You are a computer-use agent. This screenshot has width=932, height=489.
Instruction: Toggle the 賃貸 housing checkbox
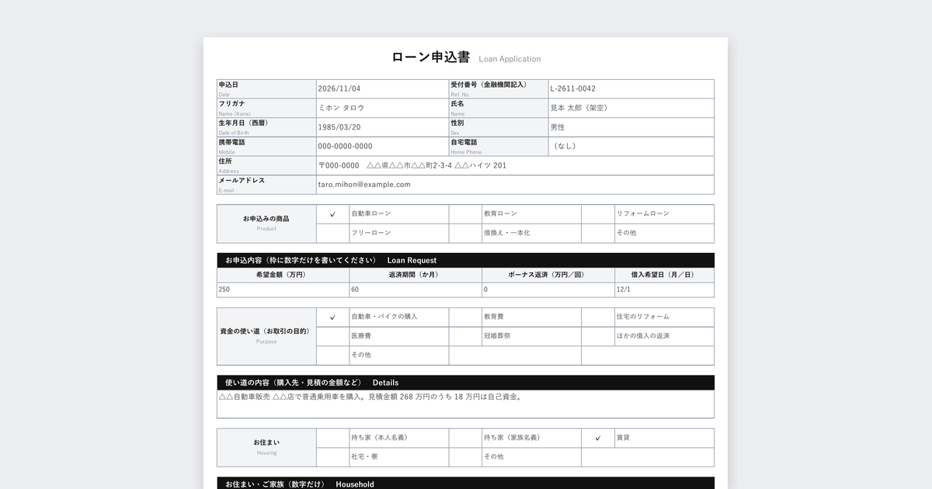click(598, 439)
